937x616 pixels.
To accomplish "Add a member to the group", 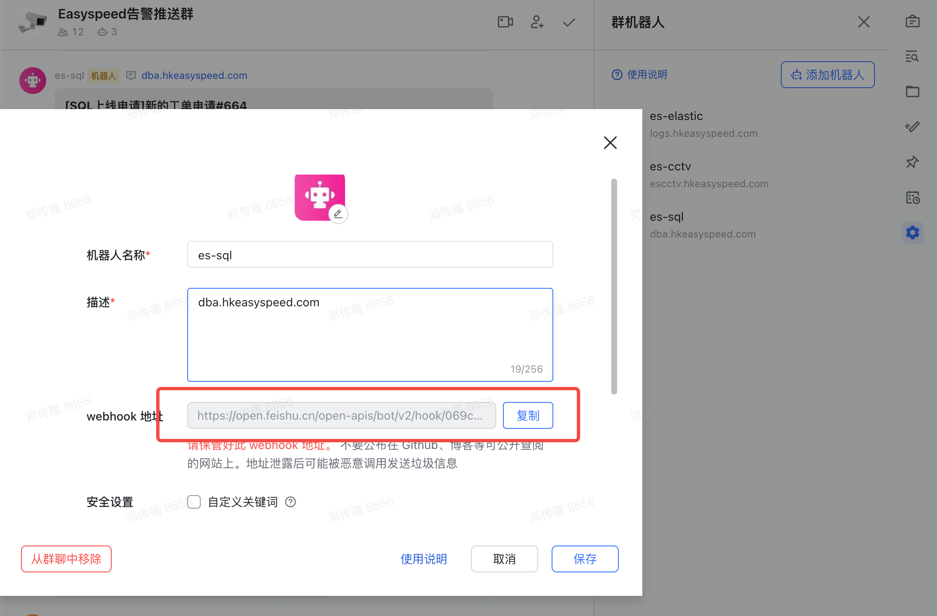I will [x=537, y=22].
